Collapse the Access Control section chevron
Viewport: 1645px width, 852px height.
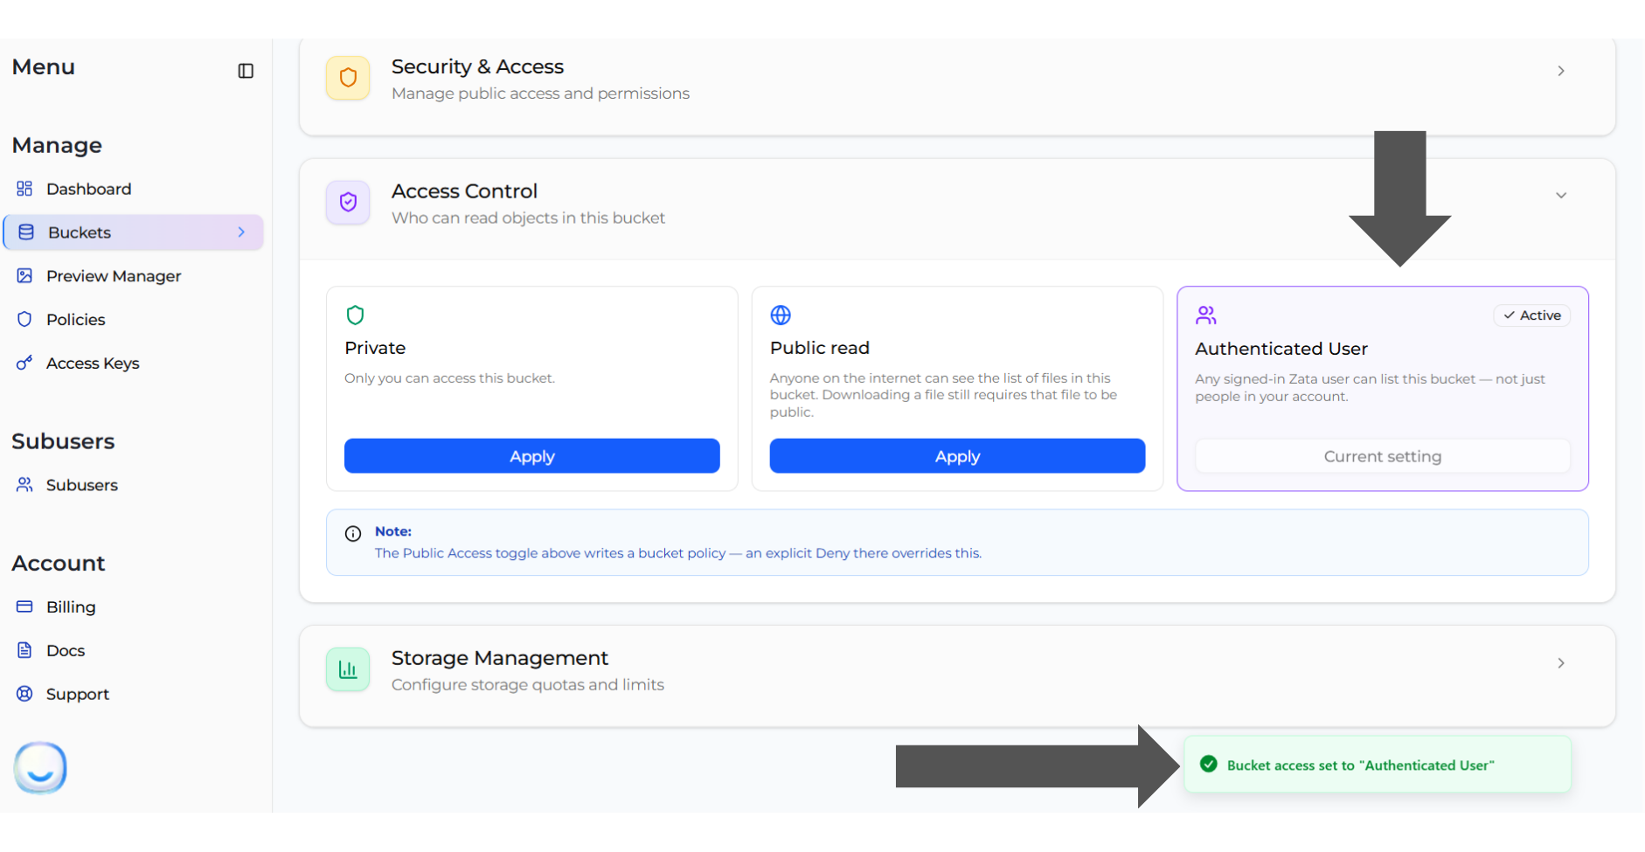(x=1561, y=195)
